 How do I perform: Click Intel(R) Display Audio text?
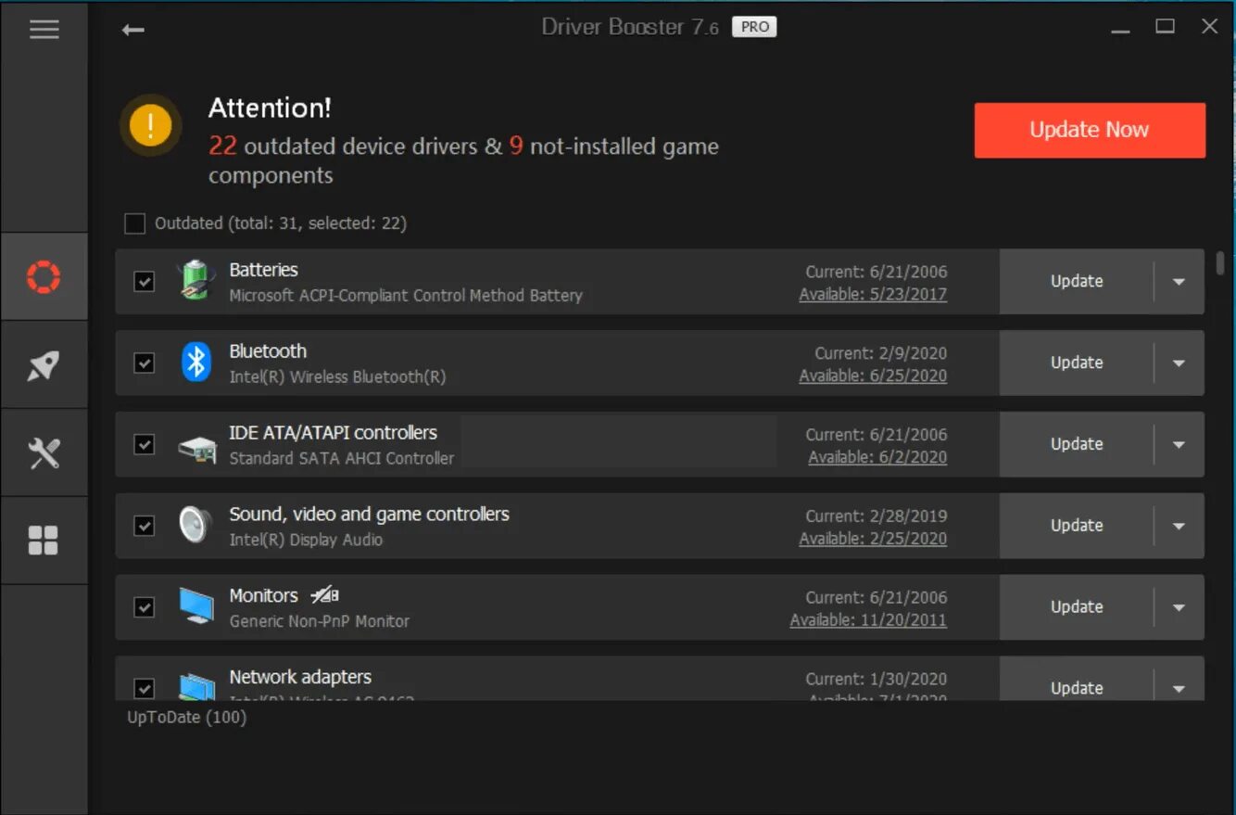306,540
